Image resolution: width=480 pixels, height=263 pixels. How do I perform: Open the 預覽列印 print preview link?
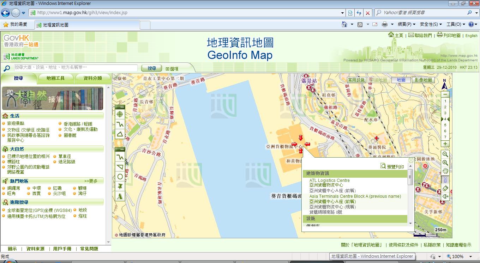(395, 167)
